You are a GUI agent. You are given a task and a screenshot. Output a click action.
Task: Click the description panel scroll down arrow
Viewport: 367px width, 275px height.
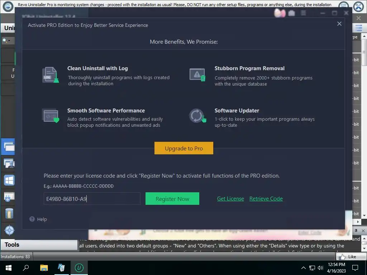[x=364, y=248]
